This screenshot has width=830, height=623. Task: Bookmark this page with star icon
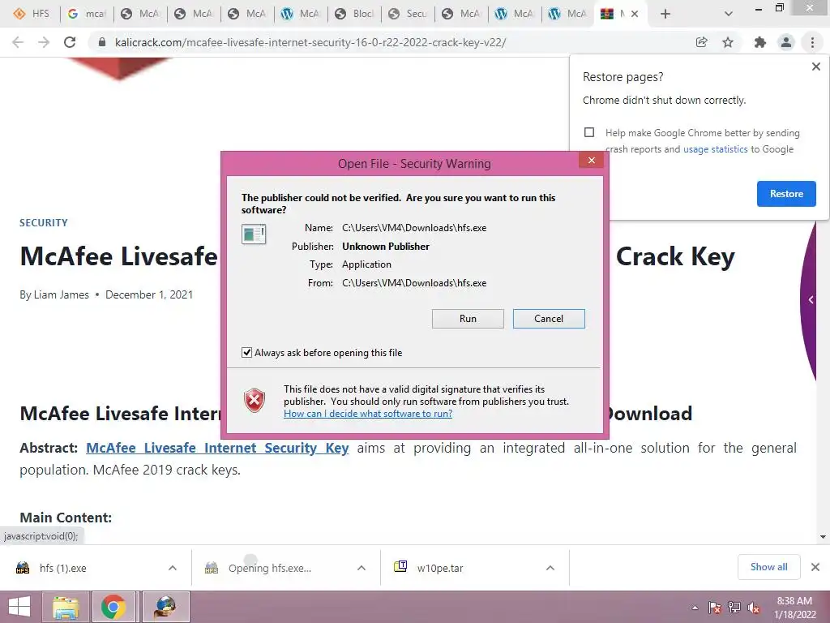(x=728, y=42)
